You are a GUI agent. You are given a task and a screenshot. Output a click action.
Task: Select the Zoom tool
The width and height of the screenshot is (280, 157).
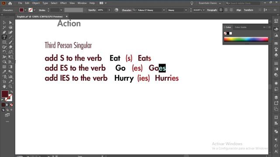(x=10, y=86)
